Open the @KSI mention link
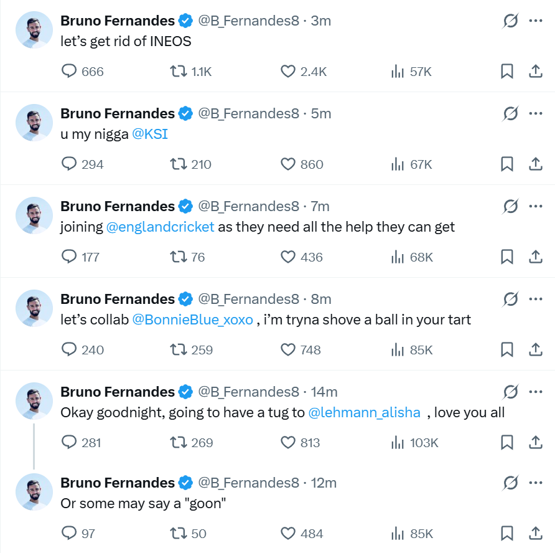Image resolution: width=555 pixels, height=553 pixels. click(150, 134)
